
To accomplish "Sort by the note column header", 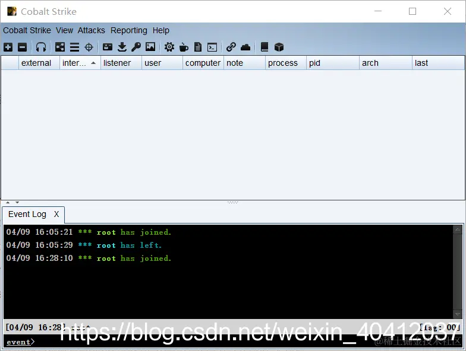I will (245, 63).
